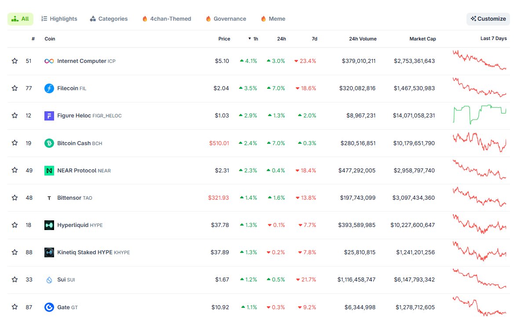This screenshot has height=318, width=521.
Task: Open the Governance category
Action: click(x=226, y=19)
